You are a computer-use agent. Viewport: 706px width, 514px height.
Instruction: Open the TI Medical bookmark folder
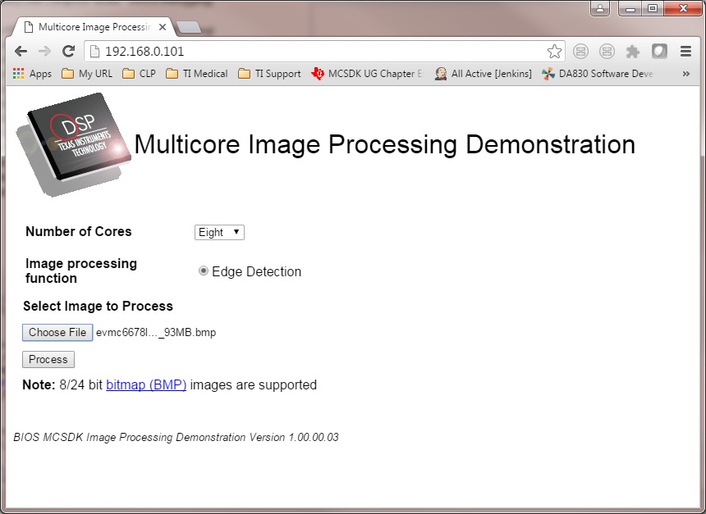pyautogui.click(x=197, y=74)
